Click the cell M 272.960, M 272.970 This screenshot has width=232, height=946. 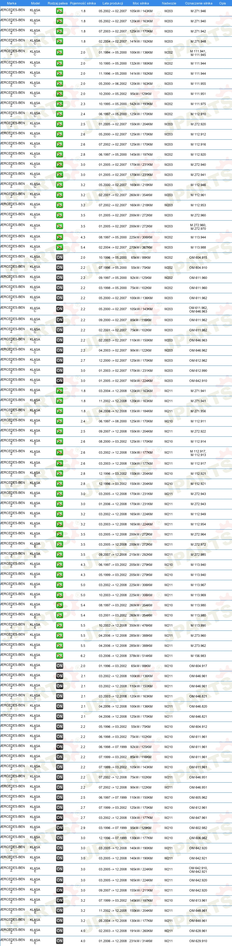tap(198, 227)
